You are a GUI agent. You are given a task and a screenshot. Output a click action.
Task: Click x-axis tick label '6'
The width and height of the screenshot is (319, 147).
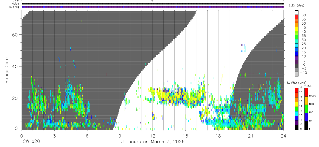pos(87,136)
